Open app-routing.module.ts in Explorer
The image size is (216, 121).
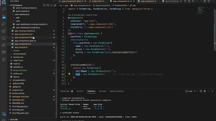25,31
